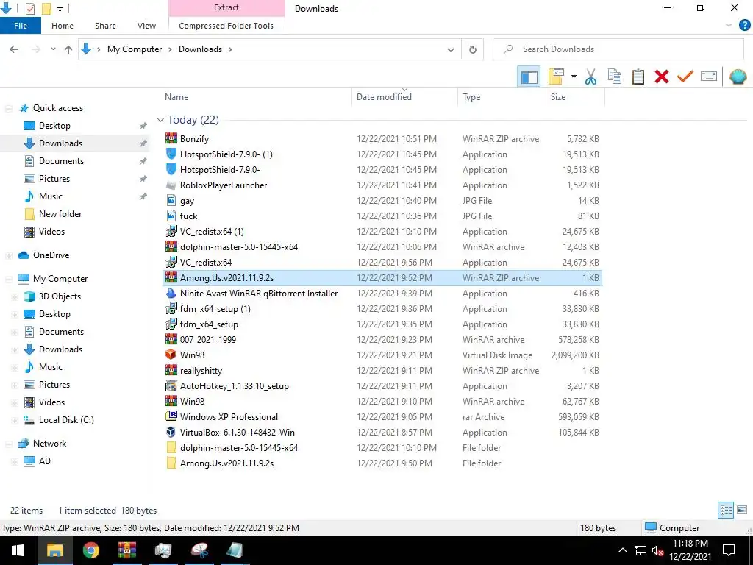This screenshot has height=565, width=753.
Task: Click the Search Downloads field
Action: coord(618,49)
